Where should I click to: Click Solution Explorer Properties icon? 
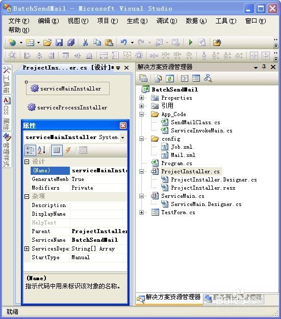143,78
